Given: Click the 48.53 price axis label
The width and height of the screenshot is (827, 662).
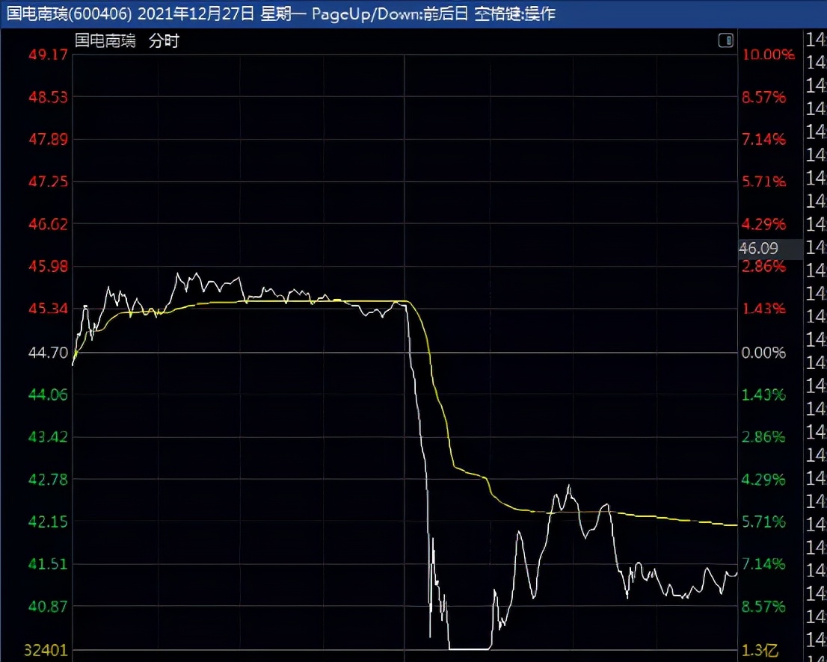Looking at the screenshot, I should tap(48, 97).
